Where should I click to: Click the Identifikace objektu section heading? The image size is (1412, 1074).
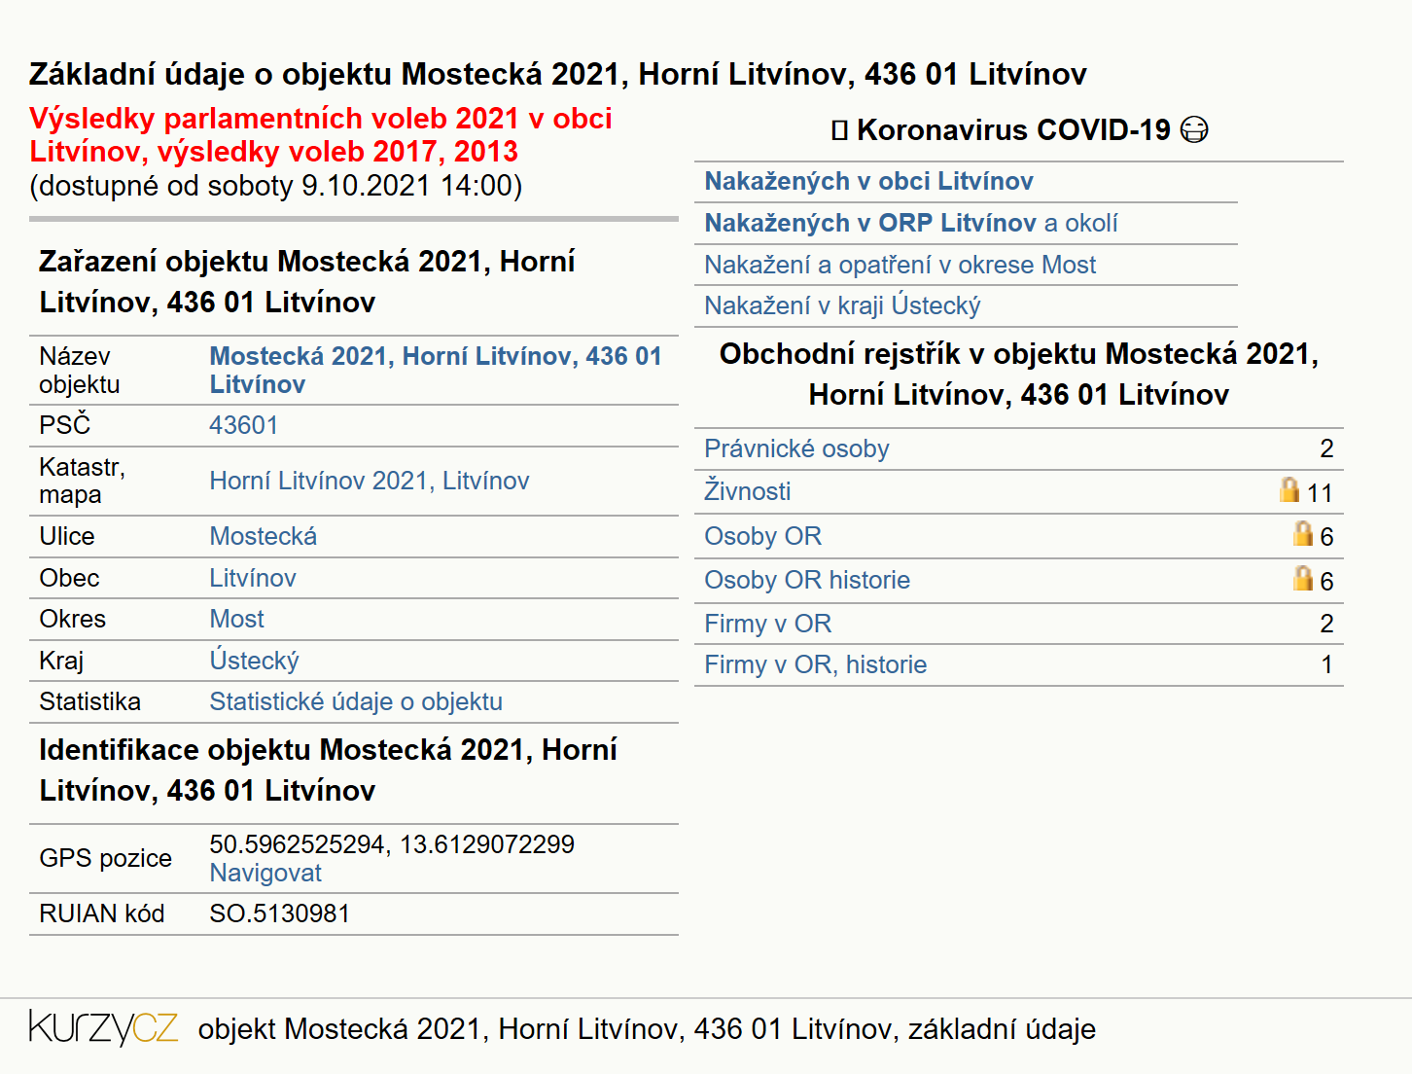point(329,770)
